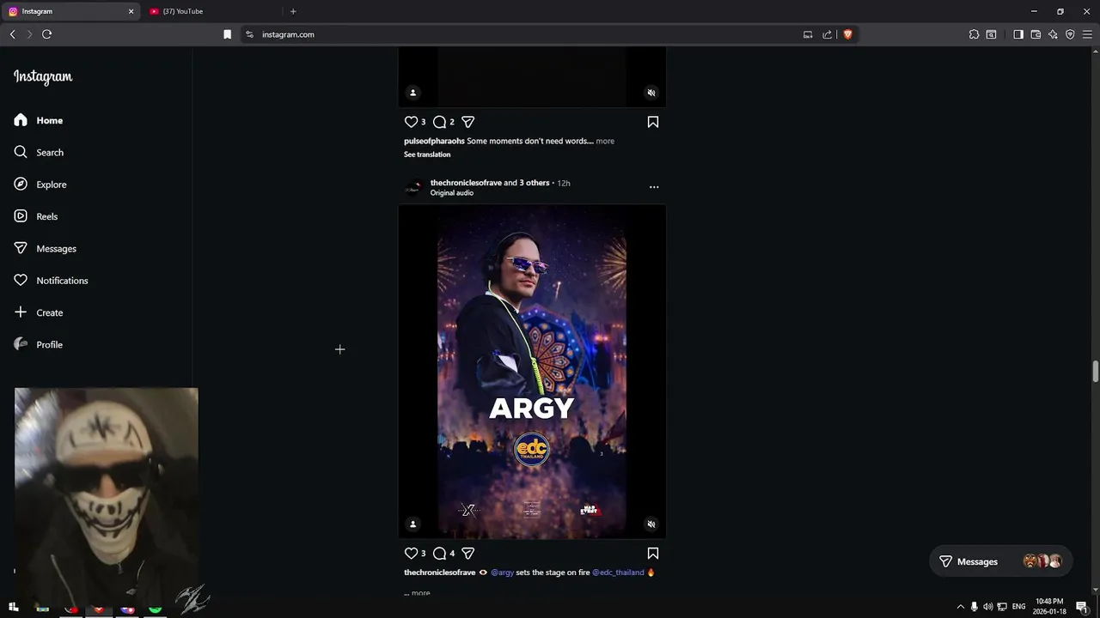
Task: Toggle the browser sidebar panel
Action: pyautogui.click(x=1018, y=34)
